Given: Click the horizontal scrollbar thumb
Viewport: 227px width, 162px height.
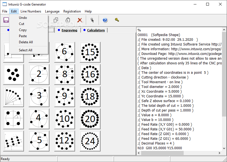Looking at the screenshot, I should point(162,153).
